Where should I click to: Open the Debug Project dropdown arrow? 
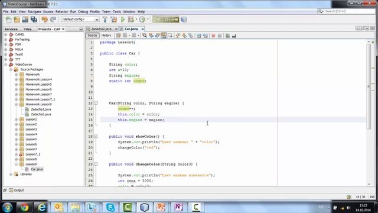[x=136, y=20]
